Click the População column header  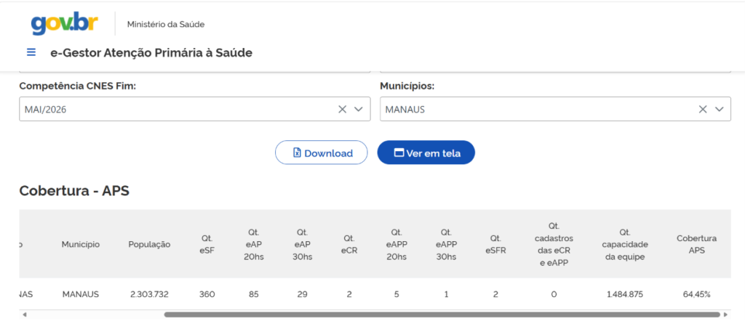pyautogui.click(x=149, y=244)
